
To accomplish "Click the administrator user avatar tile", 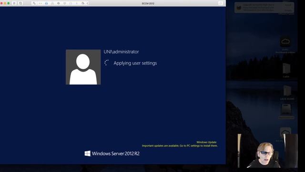I will [83, 67].
